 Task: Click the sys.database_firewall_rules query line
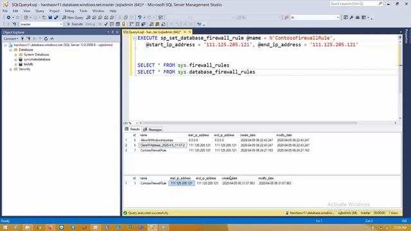pos(197,72)
